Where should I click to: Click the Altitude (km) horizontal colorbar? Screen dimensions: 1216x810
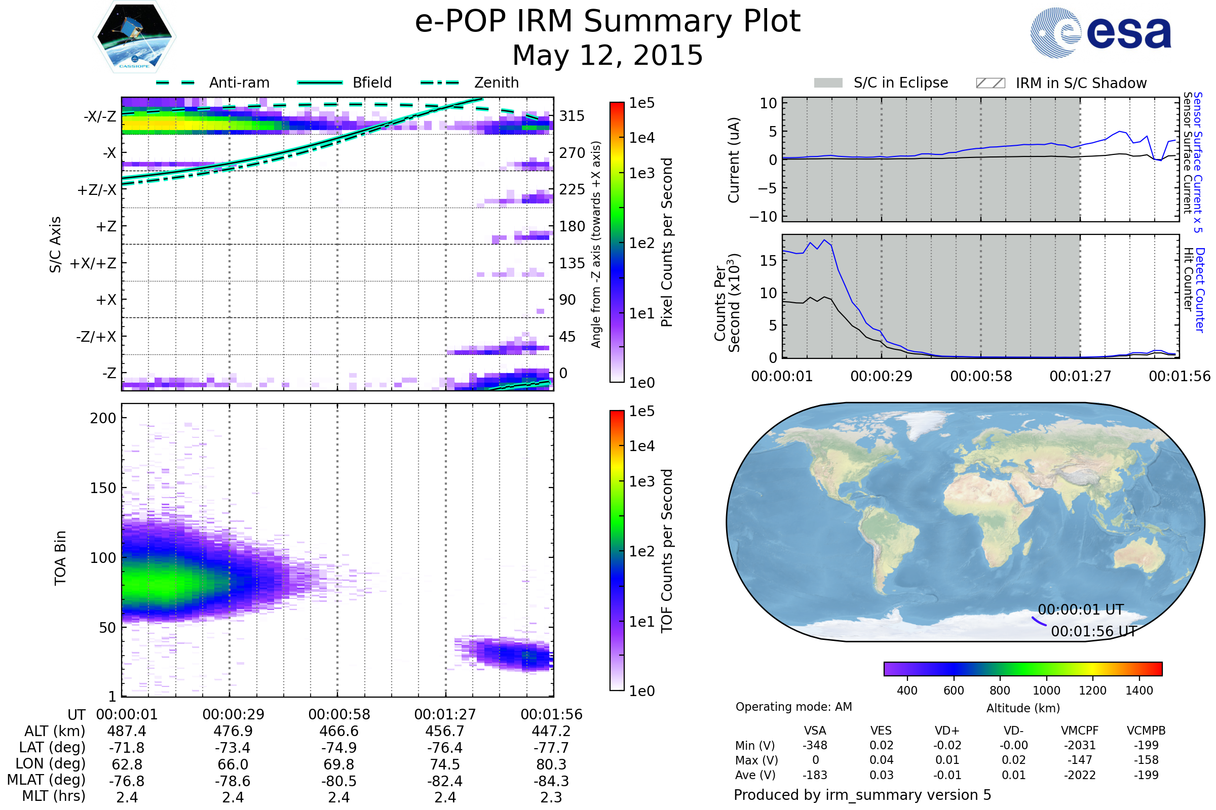coord(1022,668)
